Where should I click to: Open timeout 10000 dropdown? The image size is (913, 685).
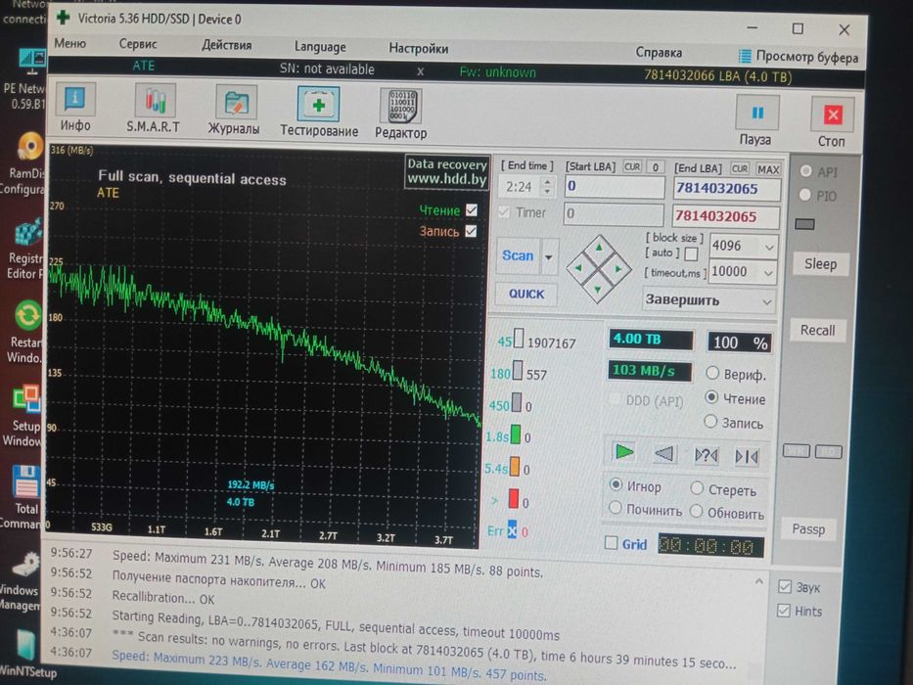click(768, 273)
